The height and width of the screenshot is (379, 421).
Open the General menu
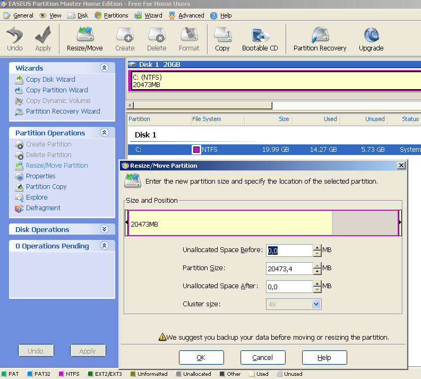click(19, 15)
